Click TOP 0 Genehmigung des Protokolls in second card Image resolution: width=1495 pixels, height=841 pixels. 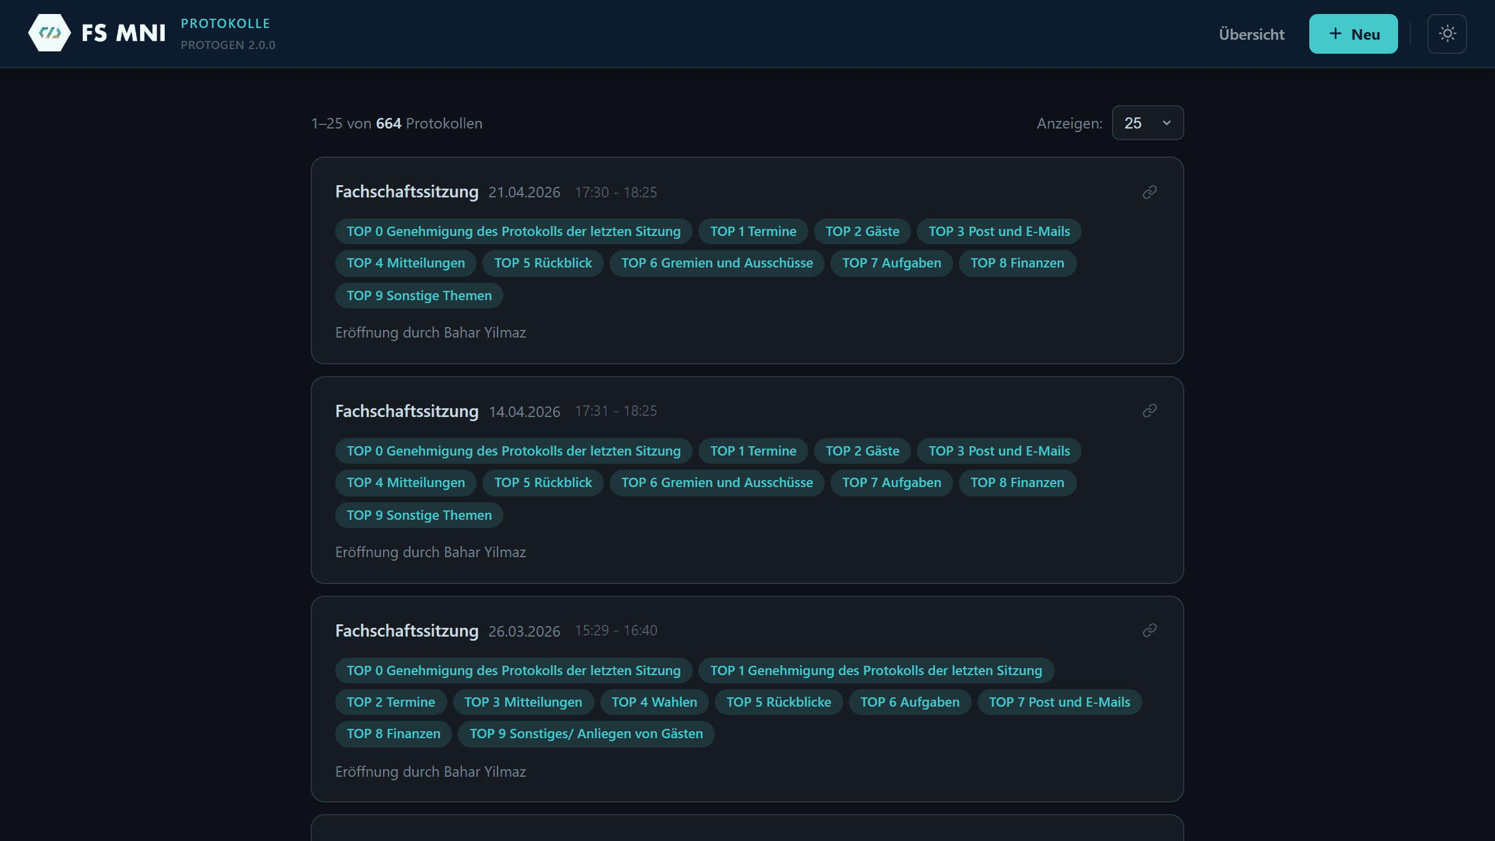coord(513,450)
